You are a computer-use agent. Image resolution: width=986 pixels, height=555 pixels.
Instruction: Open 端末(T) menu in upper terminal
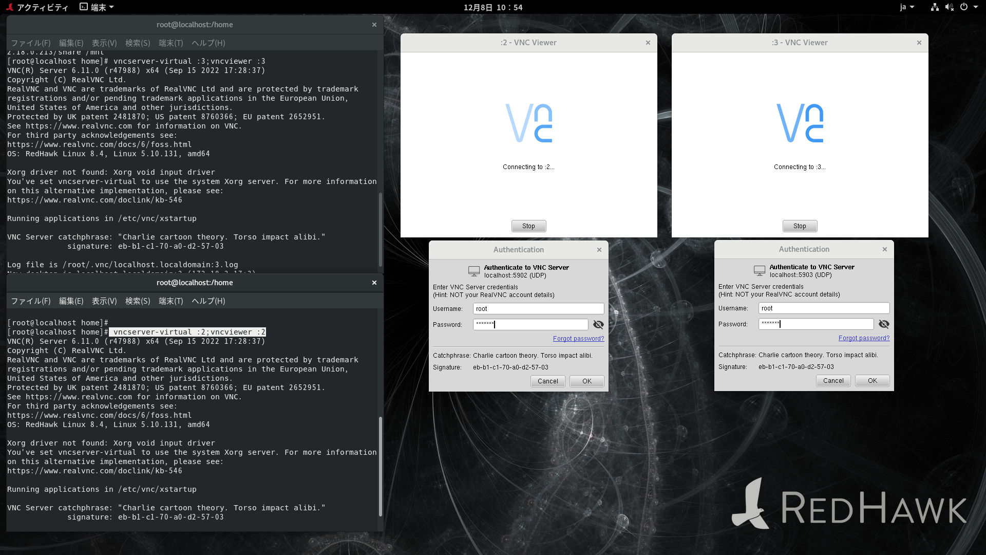[171, 43]
